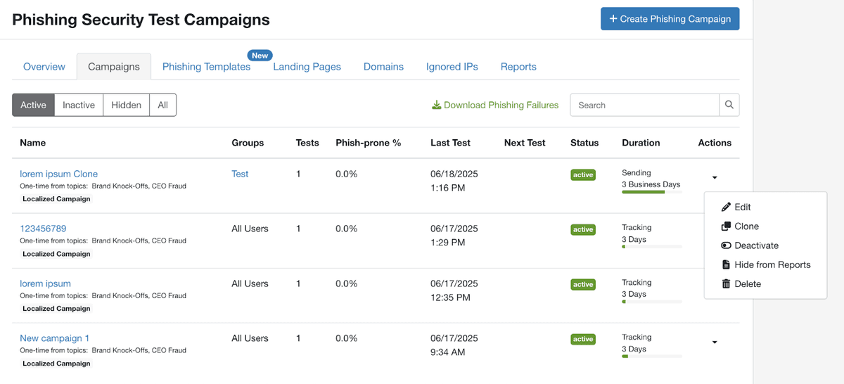Click the Last Test column header
Viewport: 844px width, 384px height.
click(x=451, y=143)
